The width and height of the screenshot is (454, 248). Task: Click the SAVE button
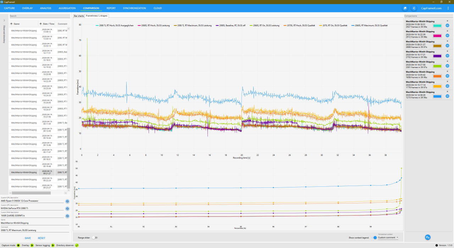click(28, 238)
